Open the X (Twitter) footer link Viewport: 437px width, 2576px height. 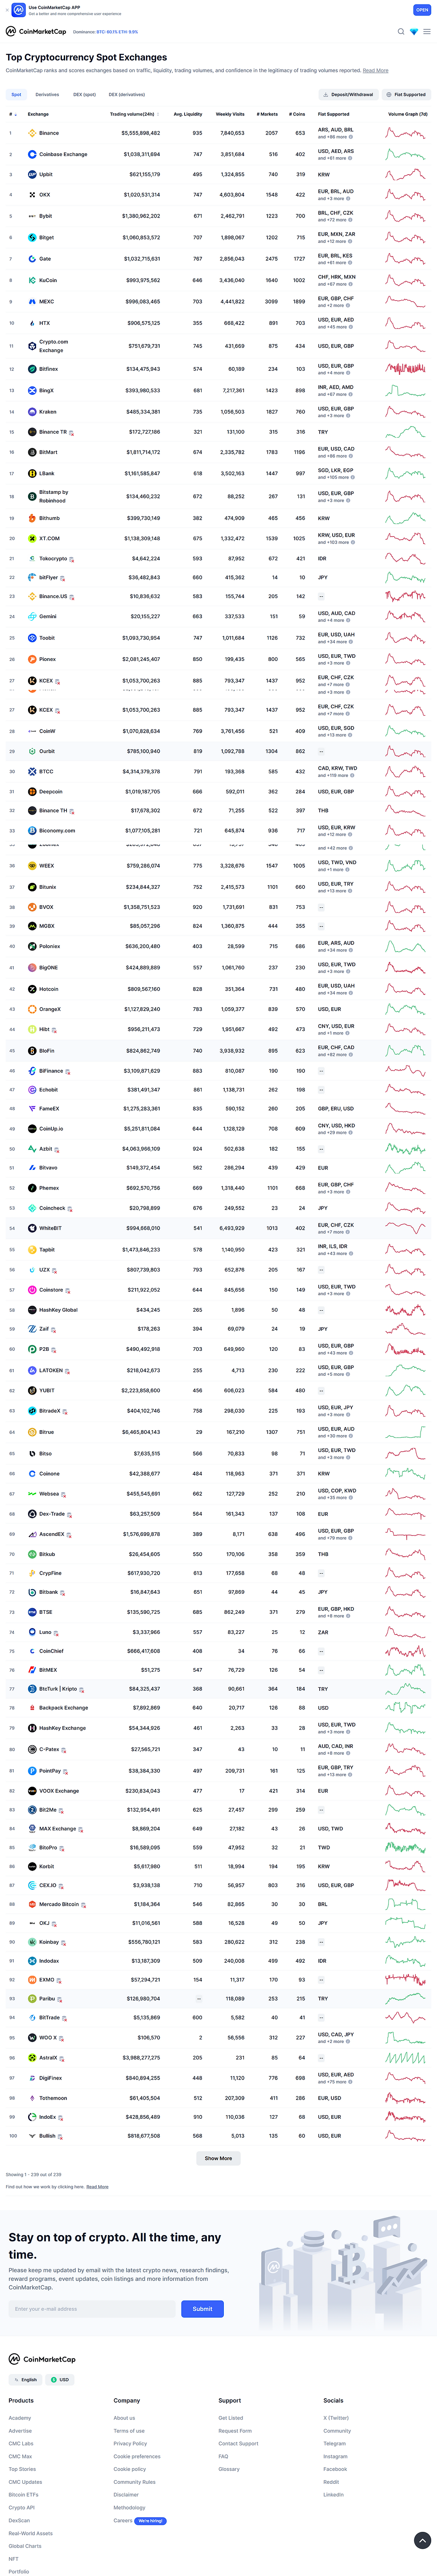[336, 2417]
